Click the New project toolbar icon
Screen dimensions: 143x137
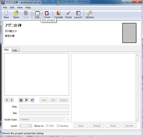[6, 15]
